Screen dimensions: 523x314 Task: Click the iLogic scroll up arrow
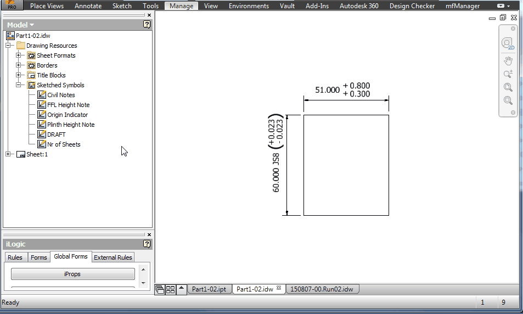click(143, 270)
